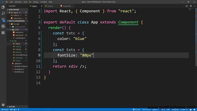The image size is (197, 111).
Task: Open the Help menu
Action: click(x=50, y=2)
